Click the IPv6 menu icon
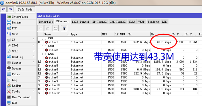202x106 pixels. (9, 45)
